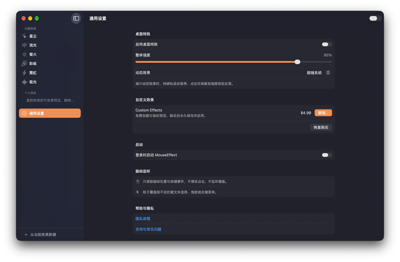This screenshot has width=400, height=262.
Task: Click the plus icon beside 从当前效果新建
Action: point(26,234)
